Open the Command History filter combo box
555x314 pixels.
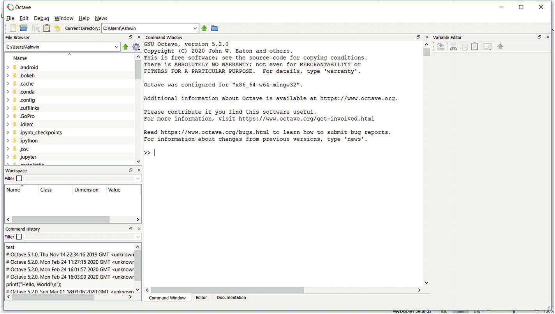tap(83, 237)
